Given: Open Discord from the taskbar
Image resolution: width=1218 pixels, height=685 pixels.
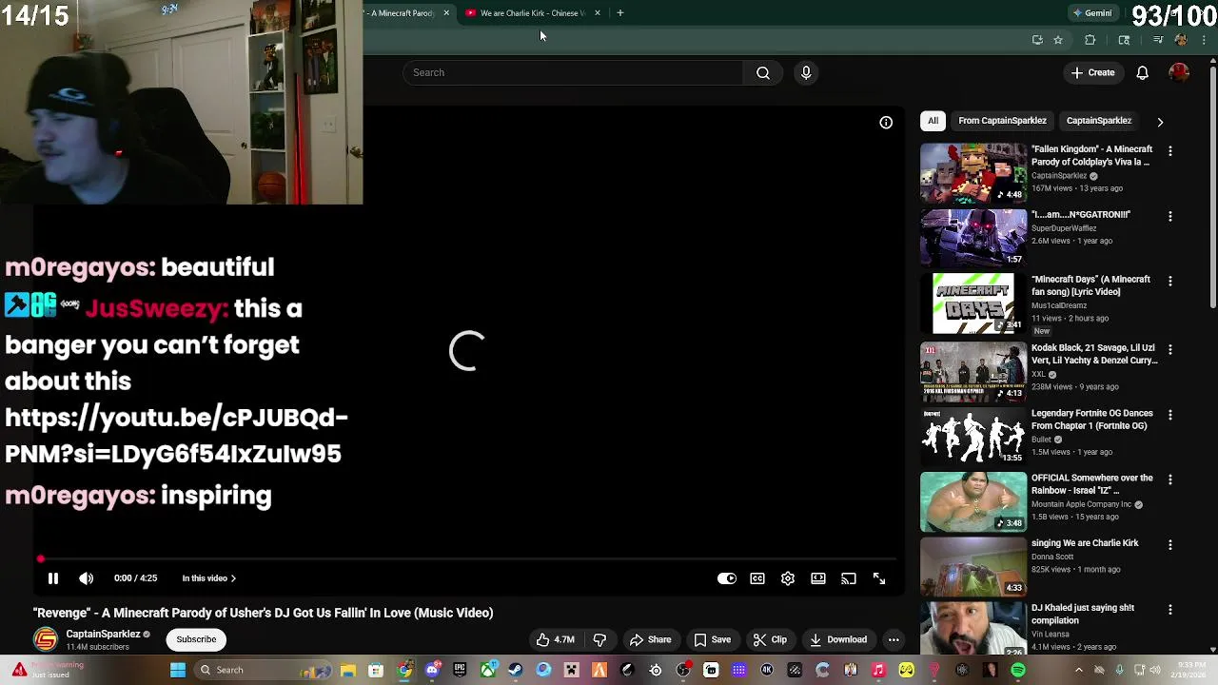Looking at the screenshot, I should tap(433, 670).
